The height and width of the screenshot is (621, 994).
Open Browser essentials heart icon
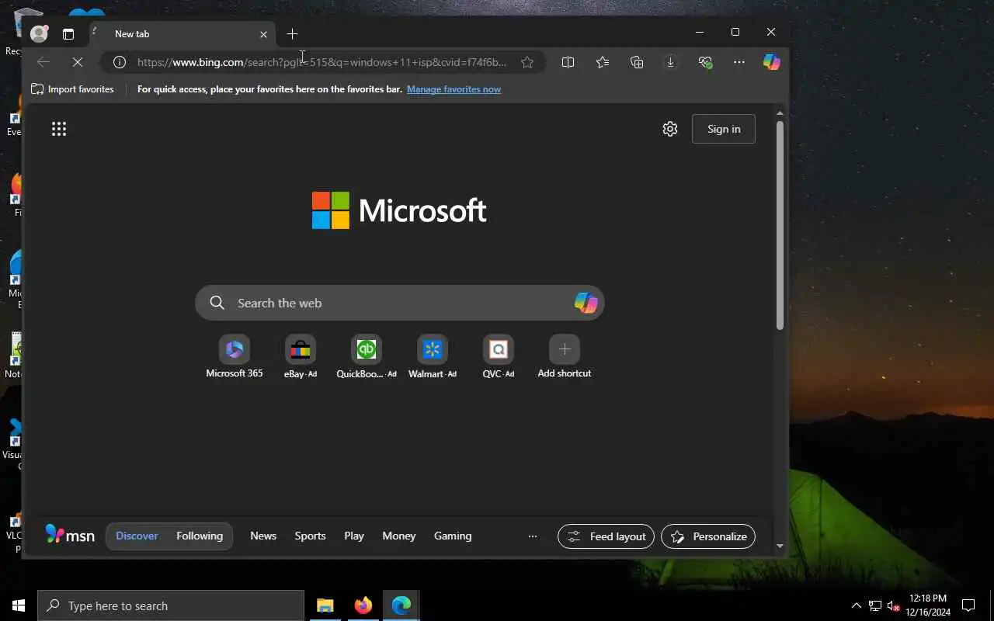pos(705,62)
